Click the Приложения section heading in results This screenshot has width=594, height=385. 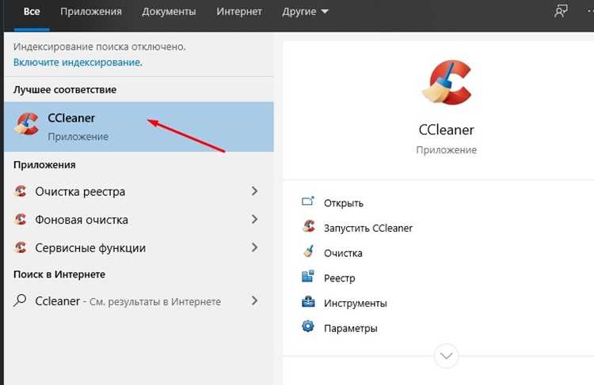[44, 165]
